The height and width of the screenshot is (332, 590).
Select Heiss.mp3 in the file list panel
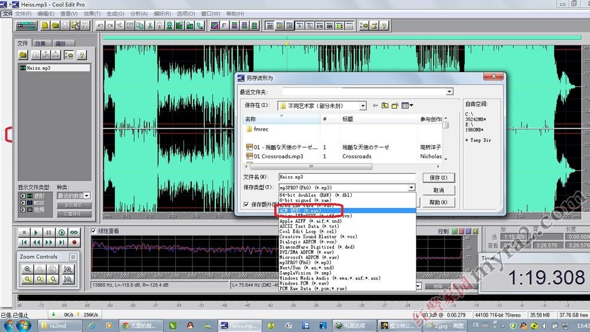54,68
